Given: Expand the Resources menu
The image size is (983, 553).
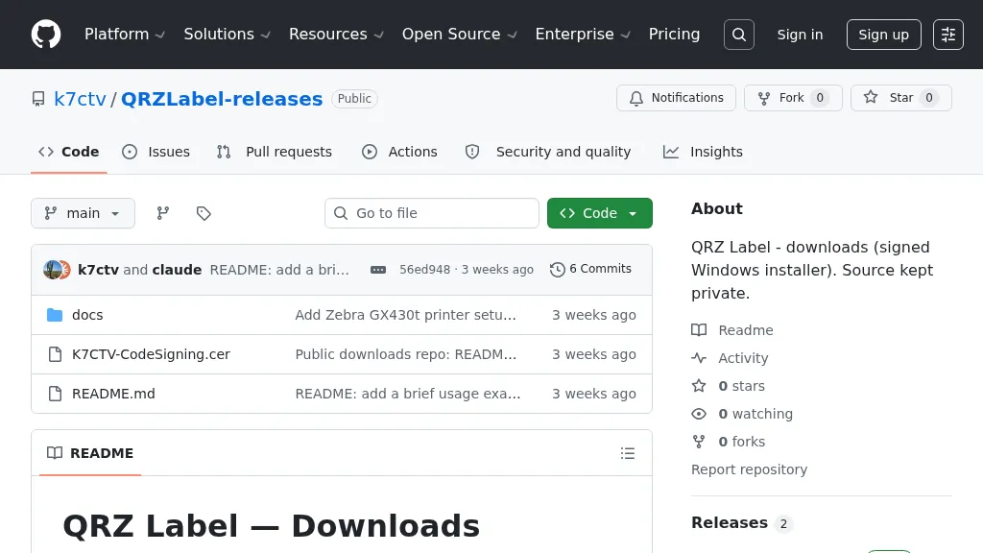Looking at the screenshot, I should pyautogui.click(x=336, y=34).
